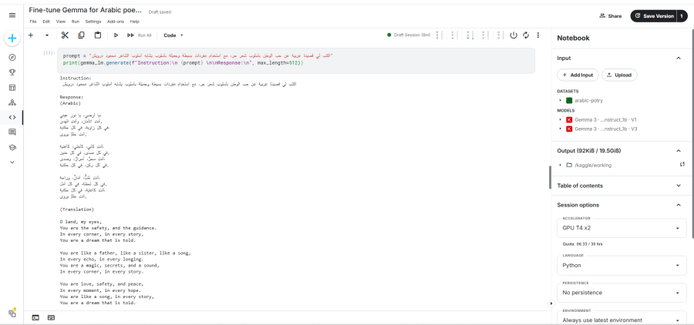Image resolution: width=694 pixels, height=325 pixels.
Task: Open Persistence dropdown
Action: coord(622,293)
